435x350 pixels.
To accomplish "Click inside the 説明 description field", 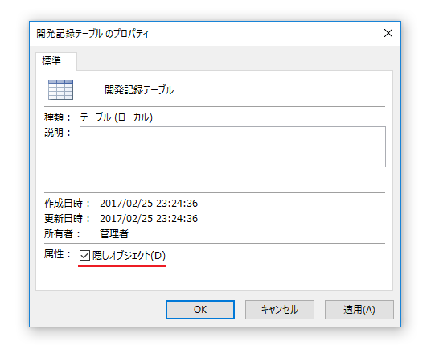I will [x=232, y=146].
